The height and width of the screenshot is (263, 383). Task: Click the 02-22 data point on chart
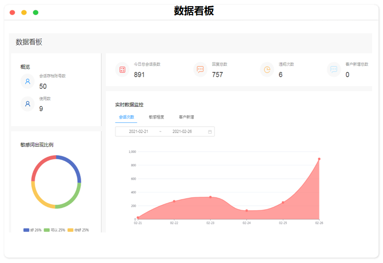point(174,201)
